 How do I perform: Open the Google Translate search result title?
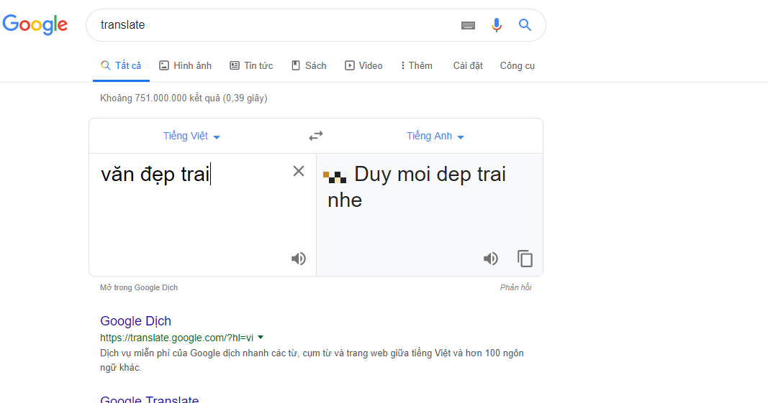coord(150,399)
